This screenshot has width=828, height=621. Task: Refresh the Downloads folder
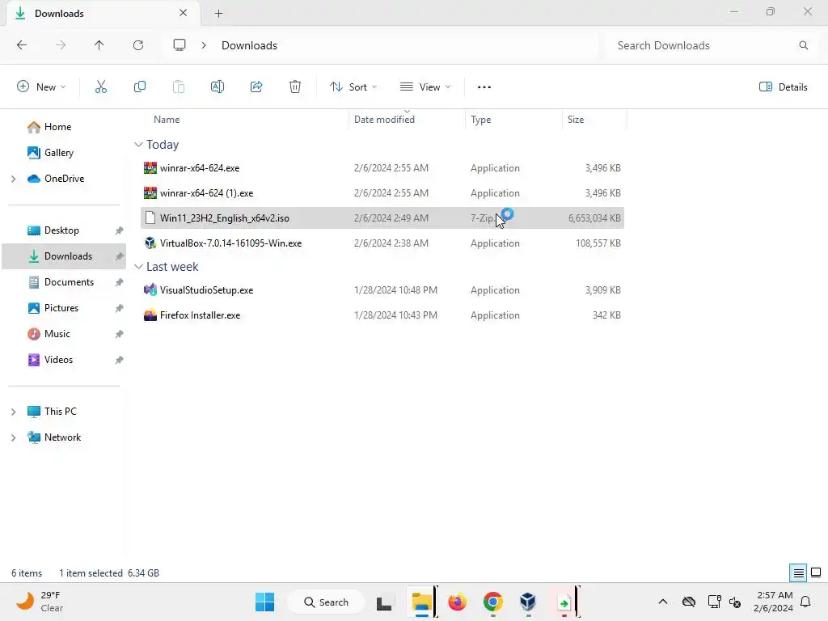pos(138,45)
